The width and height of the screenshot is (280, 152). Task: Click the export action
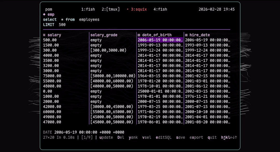196,137
